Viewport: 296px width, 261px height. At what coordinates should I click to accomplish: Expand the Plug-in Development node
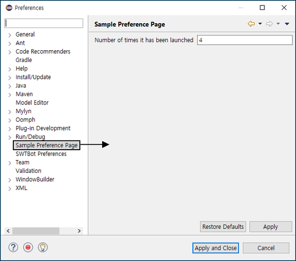[x=10, y=129]
